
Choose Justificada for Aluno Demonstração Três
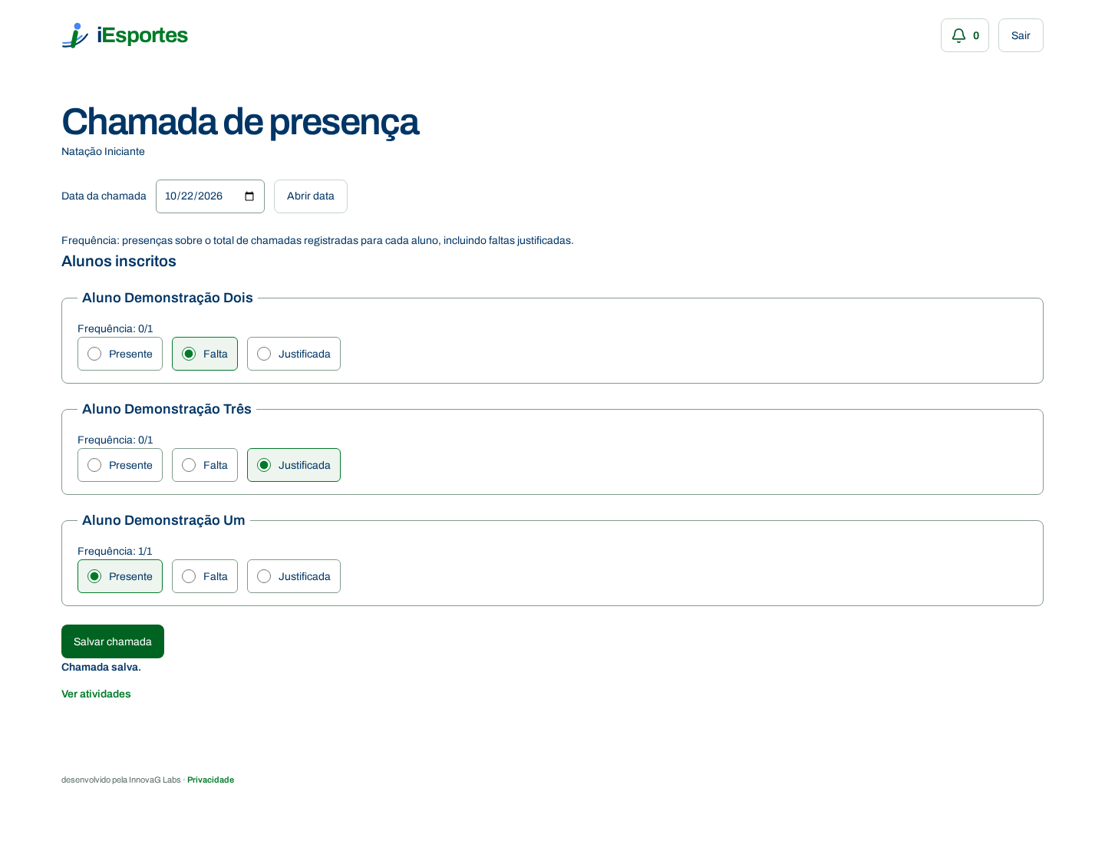[x=294, y=465]
